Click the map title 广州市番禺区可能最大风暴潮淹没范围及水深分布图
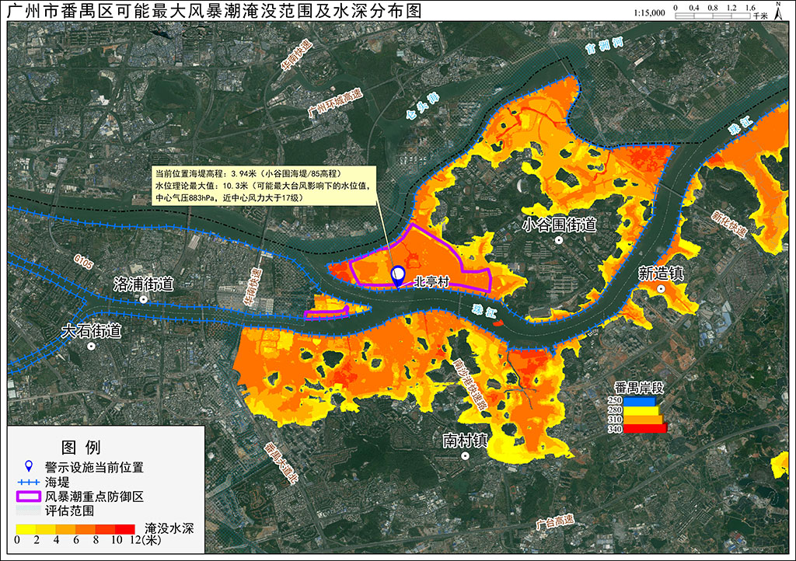The width and height of the screenshot is (796, 561). pos(215,11)
